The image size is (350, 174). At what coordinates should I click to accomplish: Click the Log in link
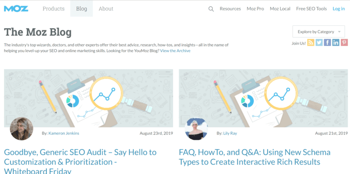pos(339,9)
